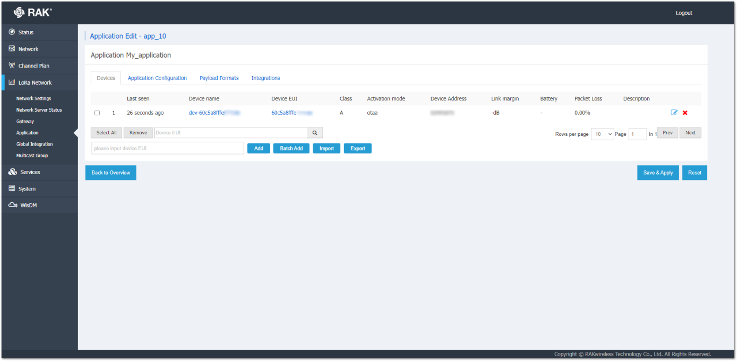Open the Rows per page dropdown
This screenshot has height=361, width=737.
(602, 134)
